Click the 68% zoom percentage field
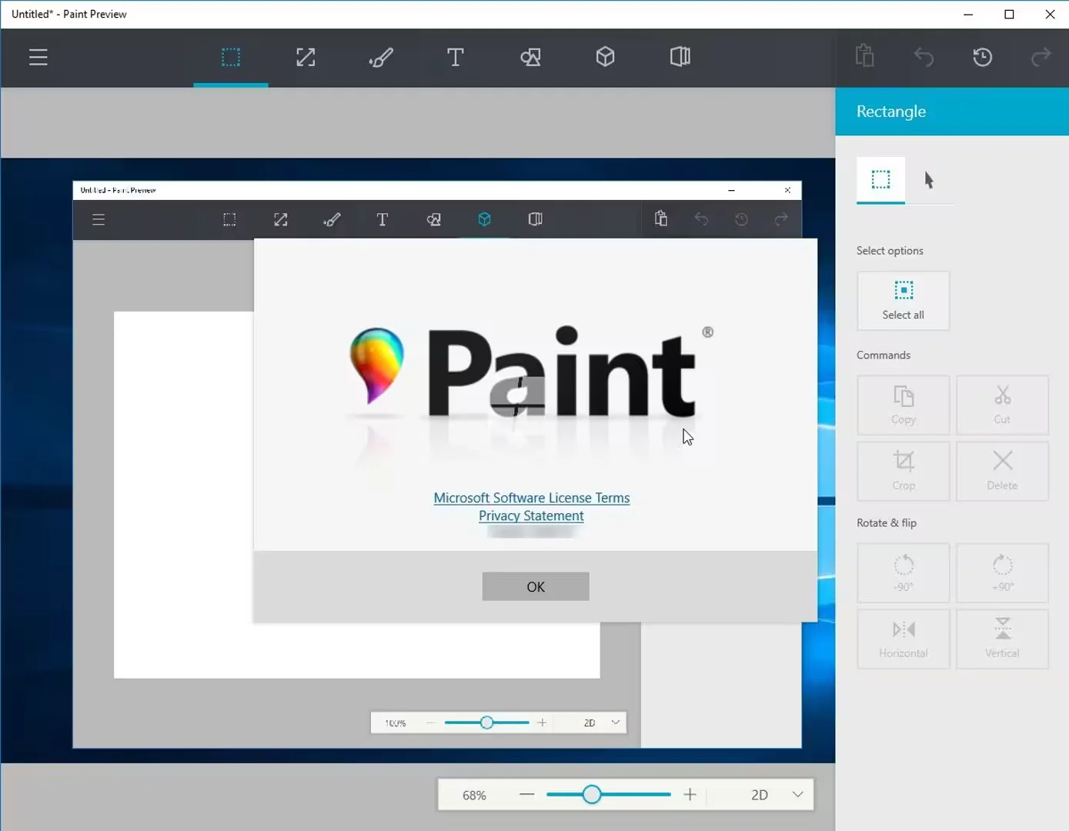1069x831 pixels. (474, 795)
